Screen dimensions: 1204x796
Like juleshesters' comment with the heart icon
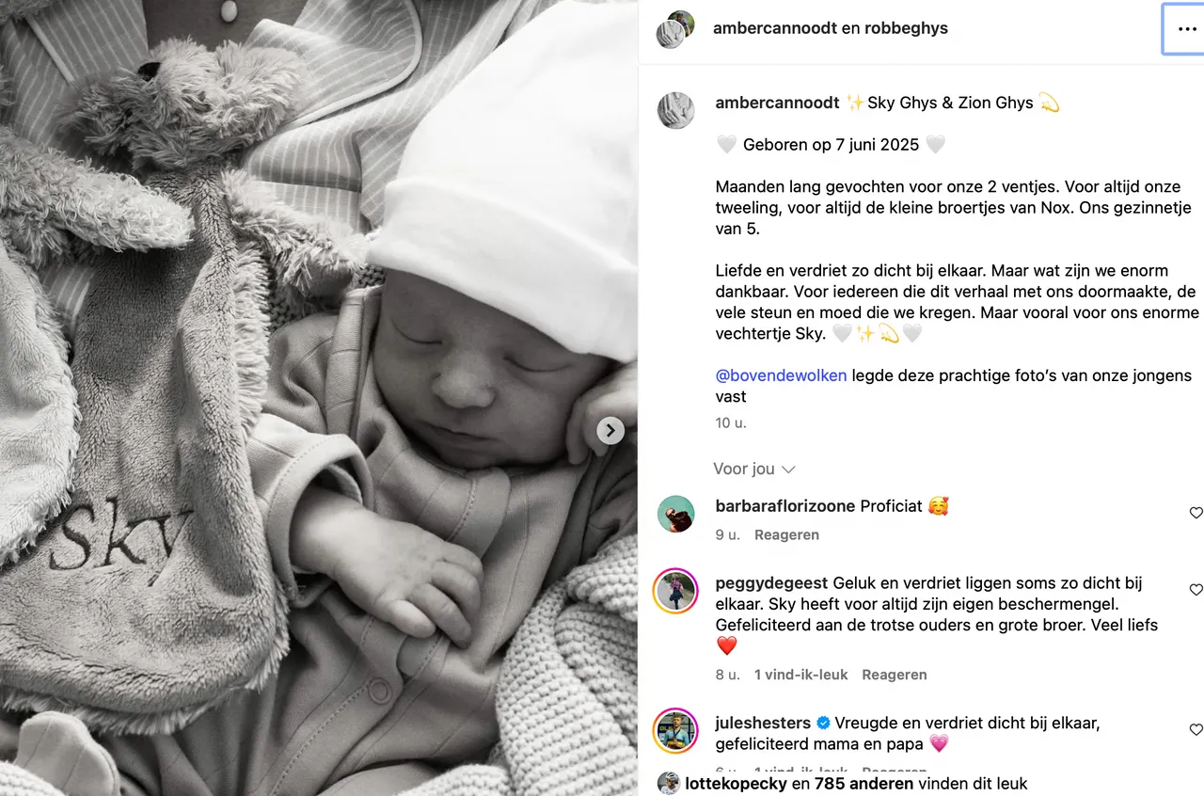tap(1196, 730)
